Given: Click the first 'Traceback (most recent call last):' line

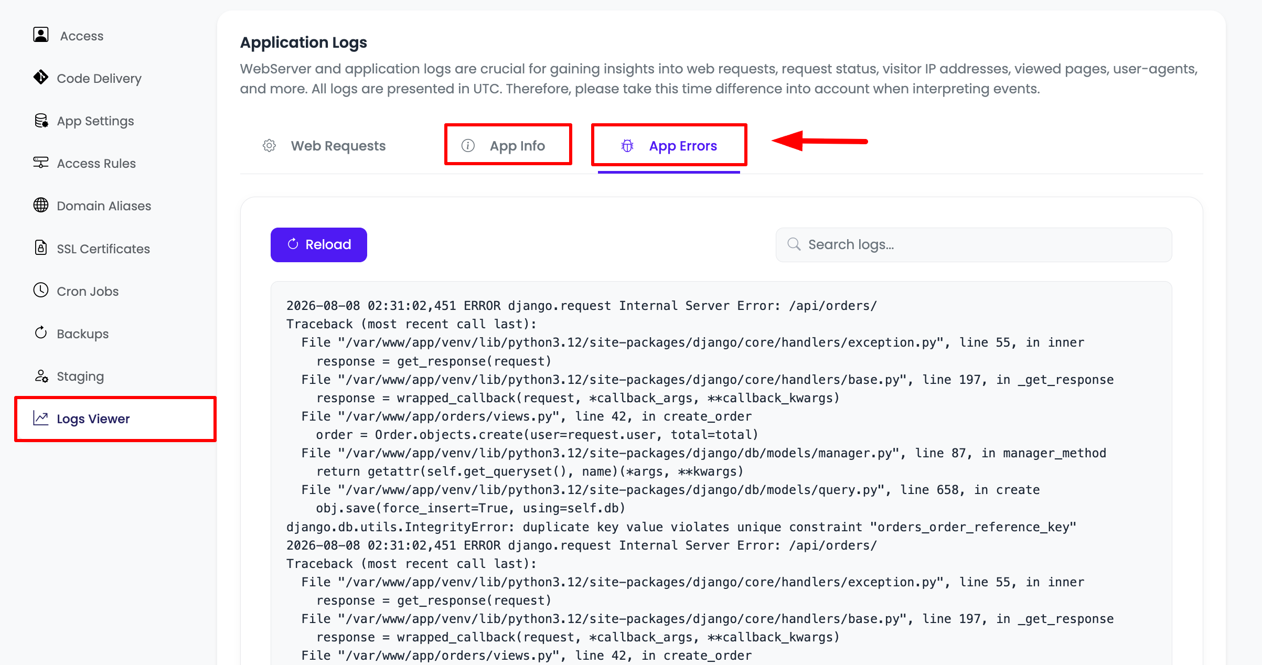Looking at the screenshot, I should pyautogui.click(x=412, y=324).
